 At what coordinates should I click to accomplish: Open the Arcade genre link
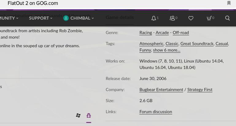click(x=162, y=33)
